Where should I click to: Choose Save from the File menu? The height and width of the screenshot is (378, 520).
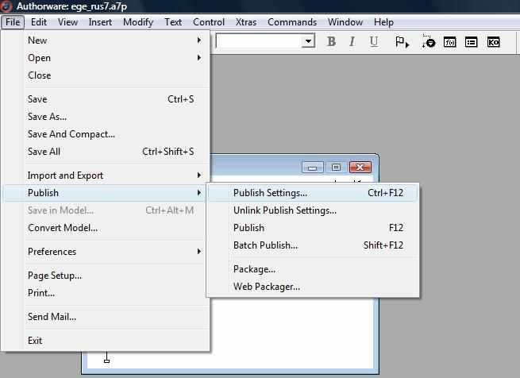point(114,99)
